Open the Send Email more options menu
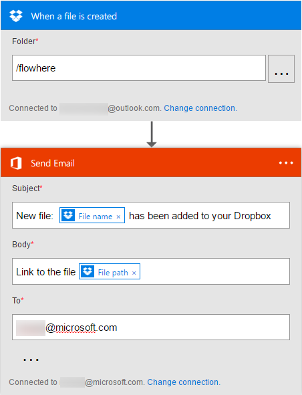This screenshot has width=302, height=395. (286, 163)
